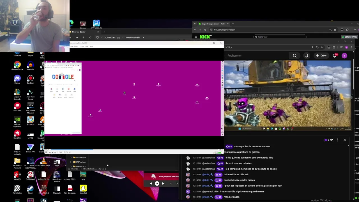359x202 pixels.
Task: Open YouTube notifications bell
Action: (334, 56)
